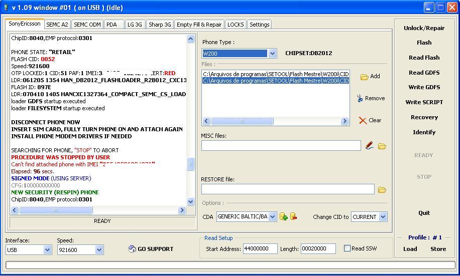Screen dimensions: 460x276
Task: Click the GO SUPPORT house icon
Action: pyautogui.click(x=132, y=249)
